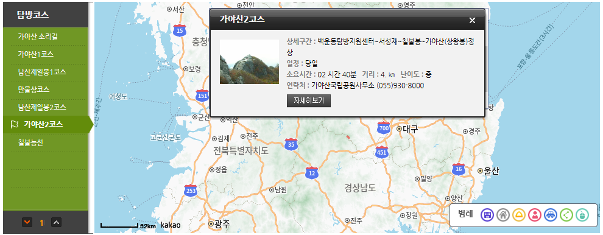
Task: Click the teal mouse legend icon
Action: tap(582, 215)
